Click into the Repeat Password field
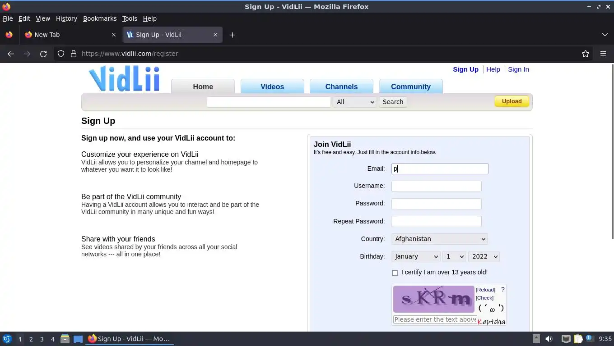 tap(437, 221)
